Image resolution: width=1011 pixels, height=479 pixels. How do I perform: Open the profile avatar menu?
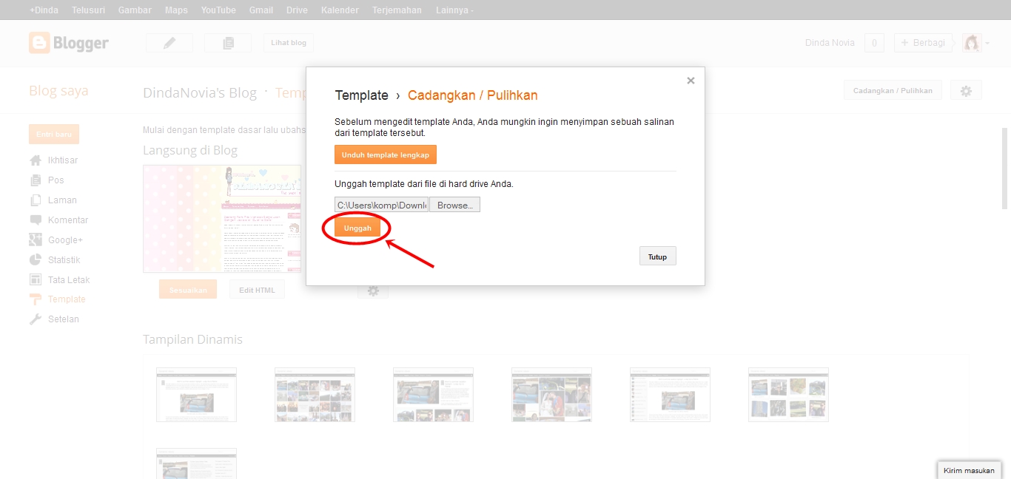coord(975,43)
